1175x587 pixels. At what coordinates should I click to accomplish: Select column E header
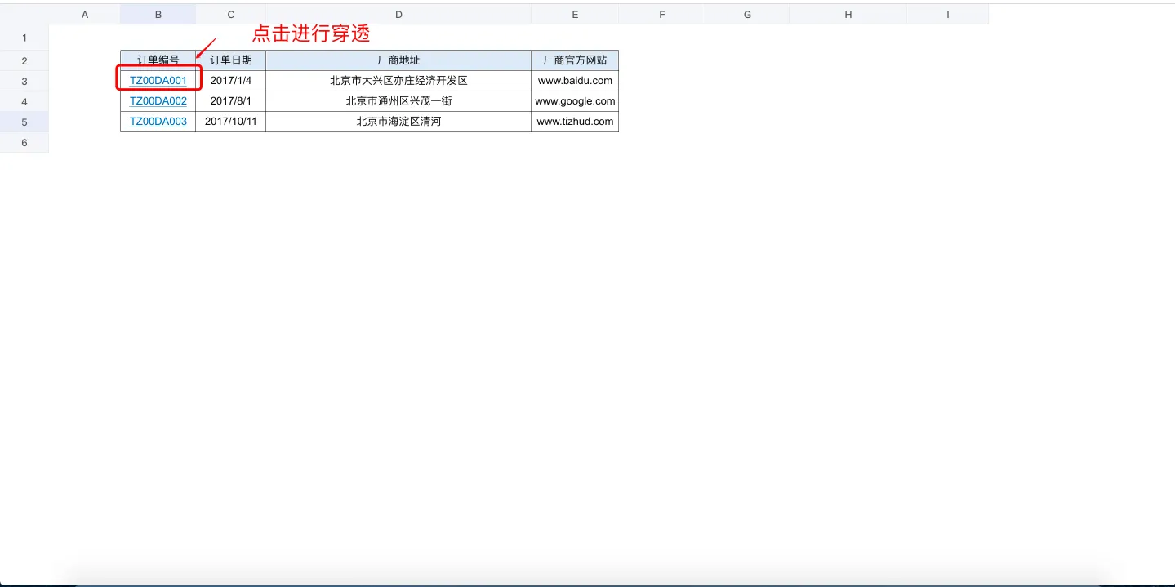point(575,15)
